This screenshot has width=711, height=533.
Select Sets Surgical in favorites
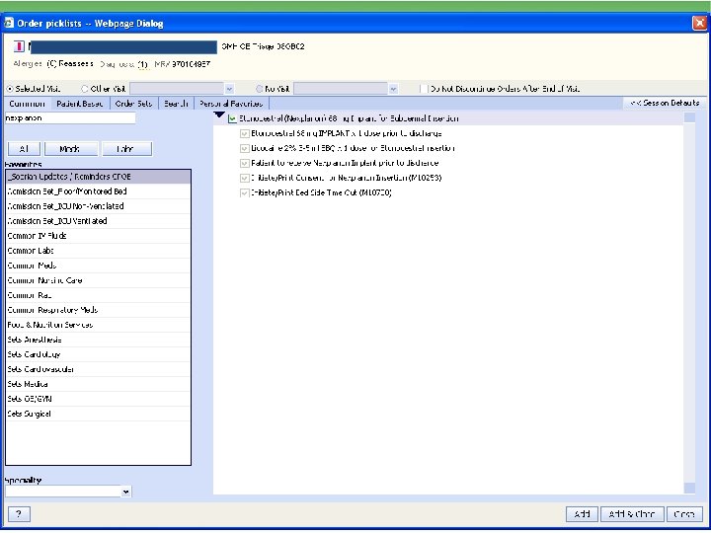tap(98, 414)
